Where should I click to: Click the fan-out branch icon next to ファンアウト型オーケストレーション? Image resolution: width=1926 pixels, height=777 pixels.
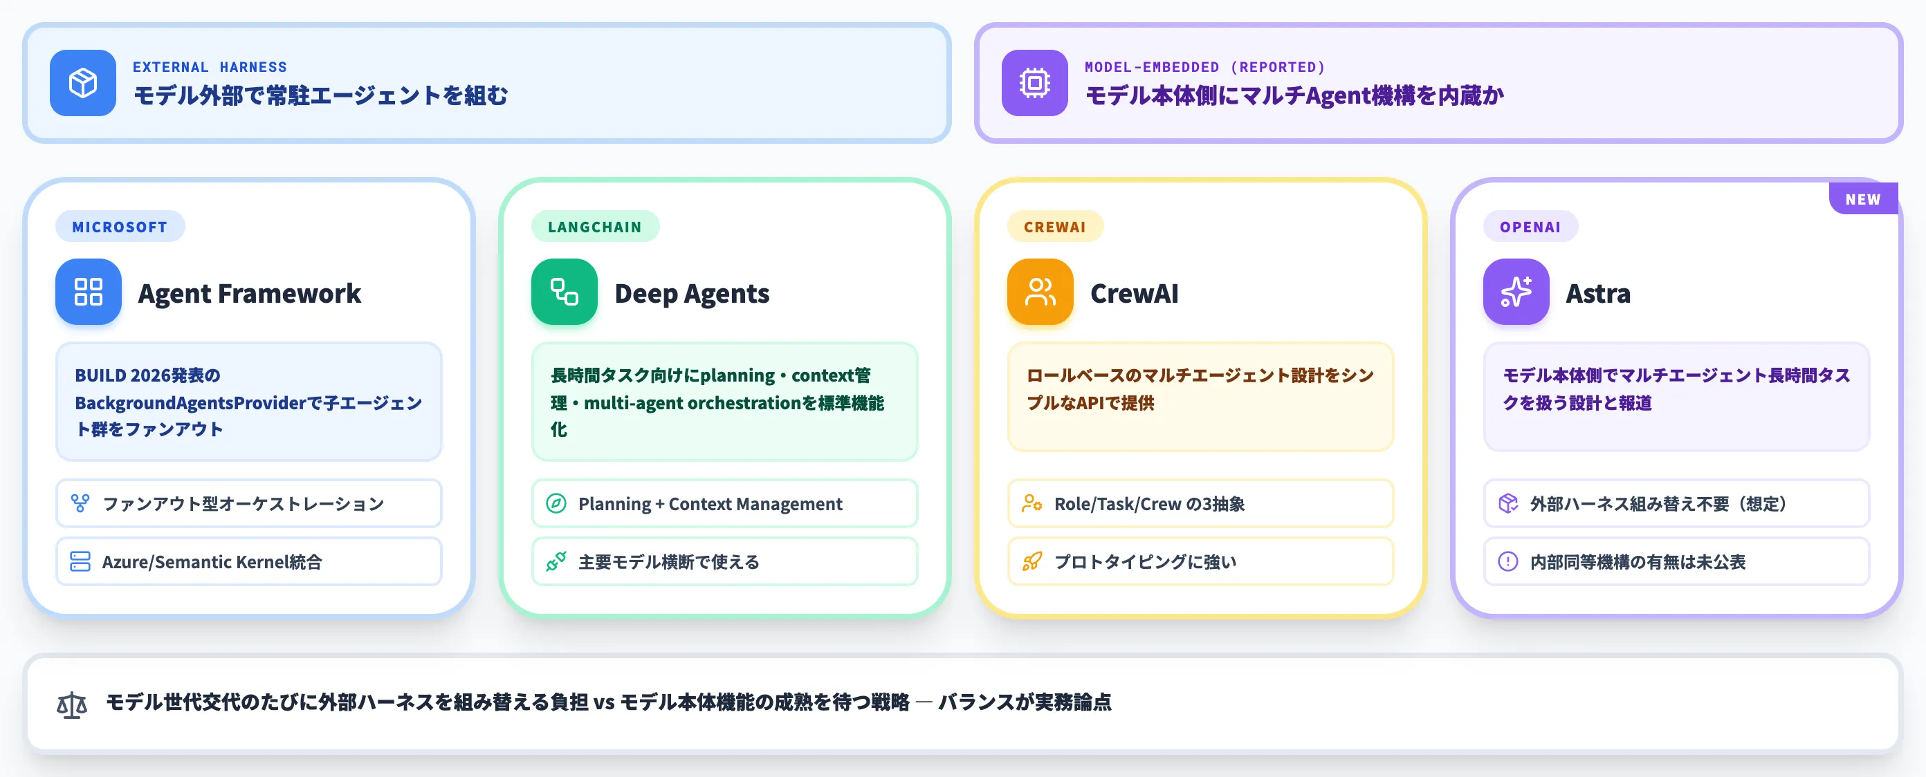(x=80, y=503)
